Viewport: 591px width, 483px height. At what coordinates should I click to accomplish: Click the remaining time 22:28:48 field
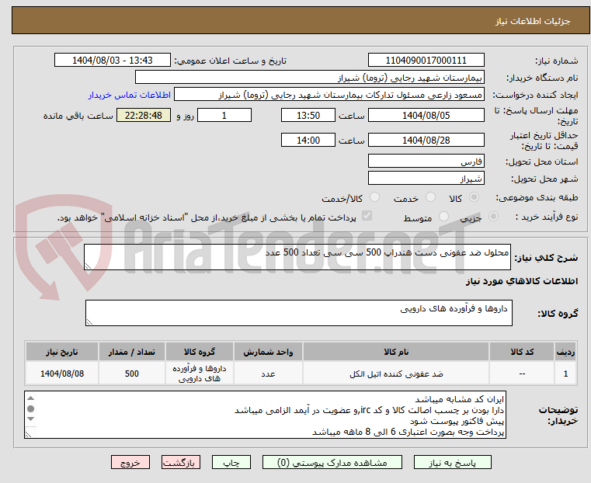click(x=144, y=115)
